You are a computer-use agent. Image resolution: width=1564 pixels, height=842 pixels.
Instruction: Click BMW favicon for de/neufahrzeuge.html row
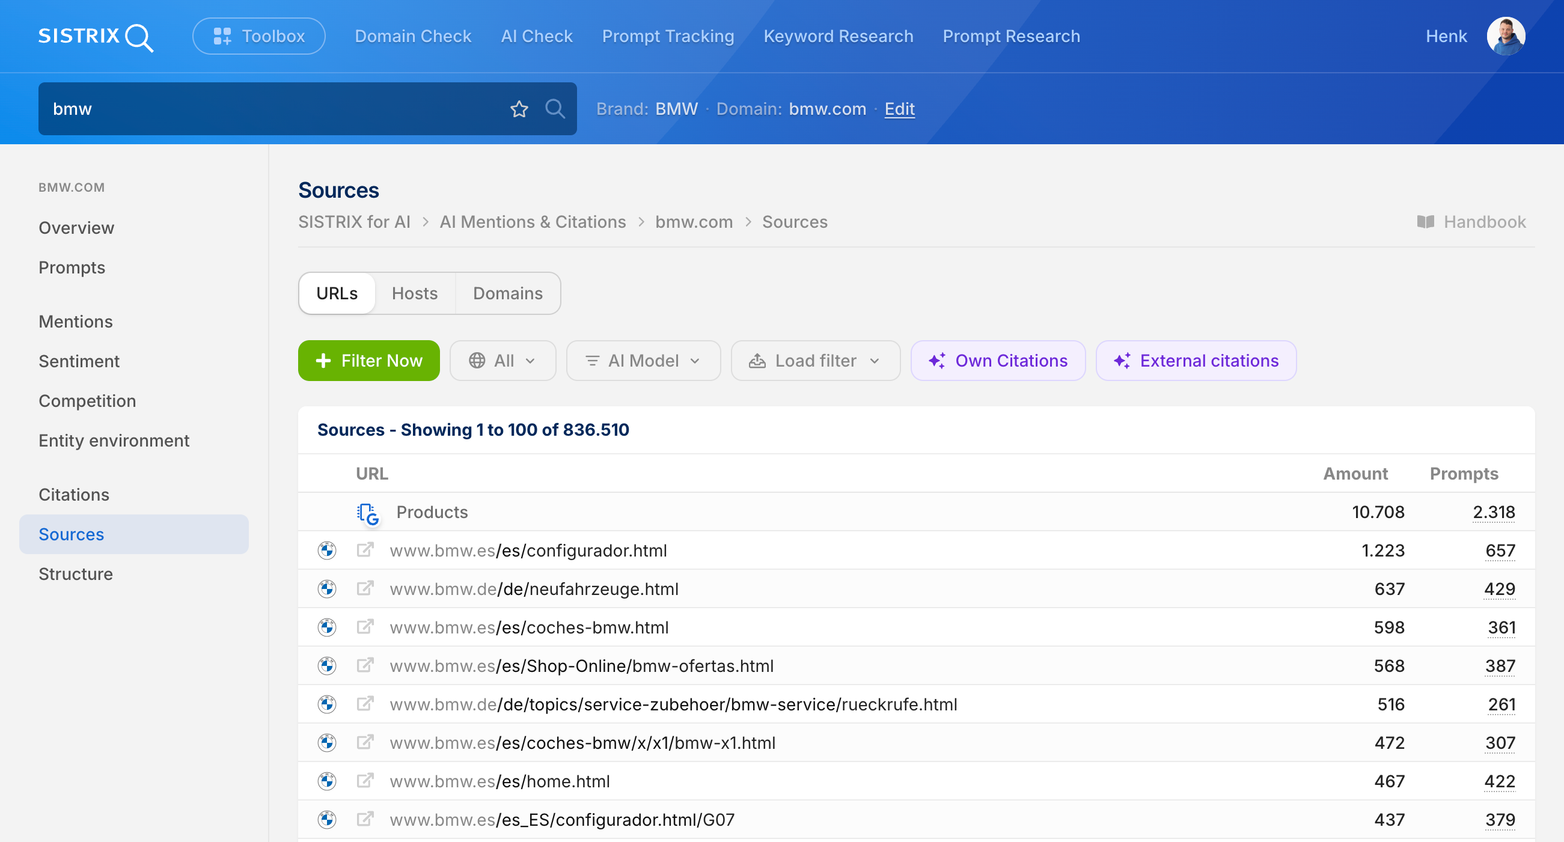pyautogui.click(x=326, y=588)
